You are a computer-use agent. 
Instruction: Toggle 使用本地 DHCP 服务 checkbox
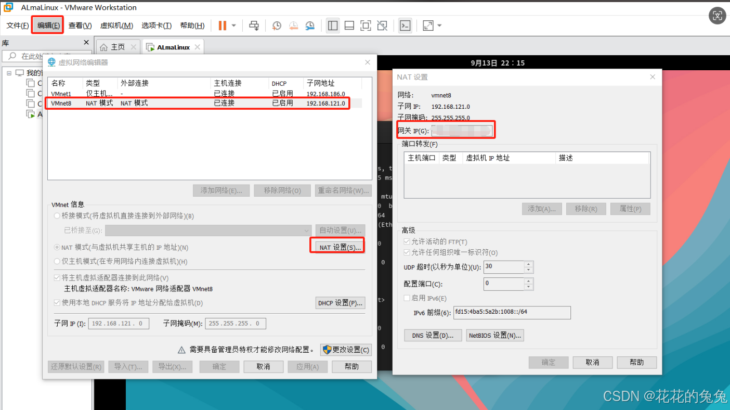[x=57, y=303]
